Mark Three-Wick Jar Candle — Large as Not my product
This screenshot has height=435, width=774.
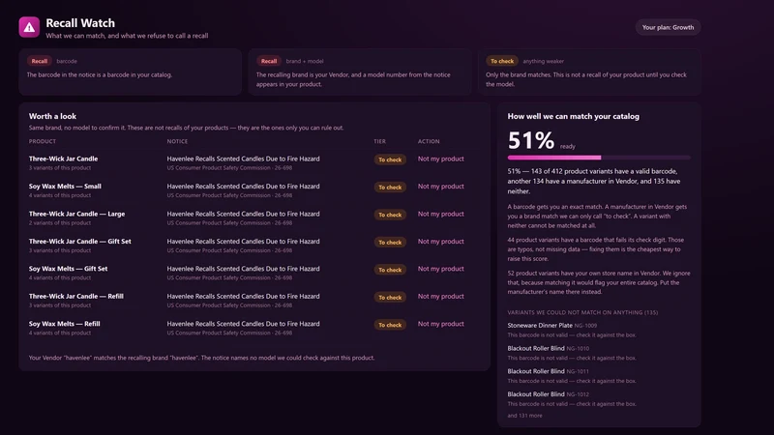click(x=441, y=214)
